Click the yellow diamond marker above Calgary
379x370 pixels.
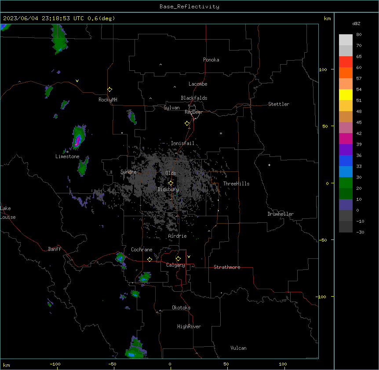[178, 259]
